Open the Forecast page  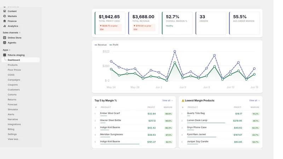click(x=12, y=105)
